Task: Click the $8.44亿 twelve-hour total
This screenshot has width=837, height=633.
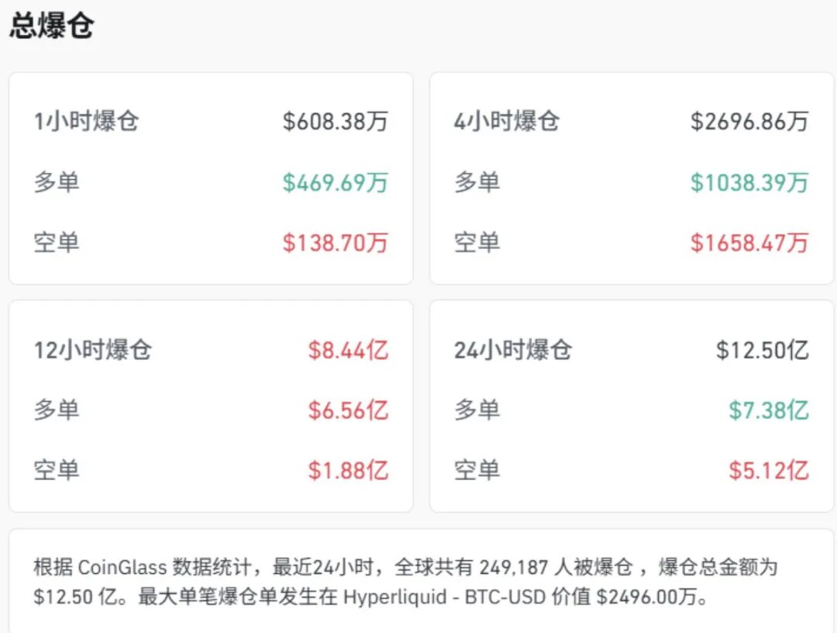Action: (x=348, y=350)
